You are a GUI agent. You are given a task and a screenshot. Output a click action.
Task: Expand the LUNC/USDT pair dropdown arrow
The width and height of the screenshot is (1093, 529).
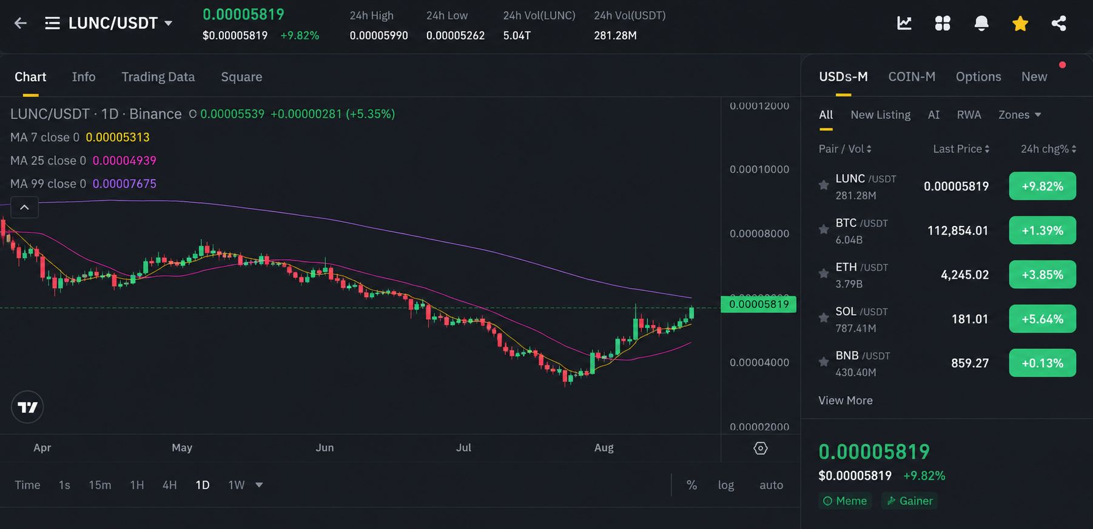tap(169, 24)
